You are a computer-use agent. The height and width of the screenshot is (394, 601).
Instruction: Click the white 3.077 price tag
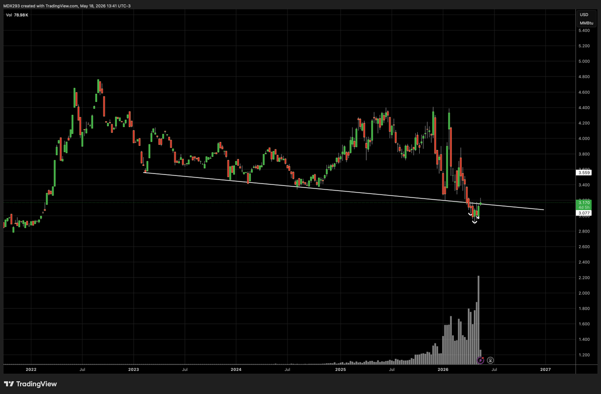click(x=584, y=213)
